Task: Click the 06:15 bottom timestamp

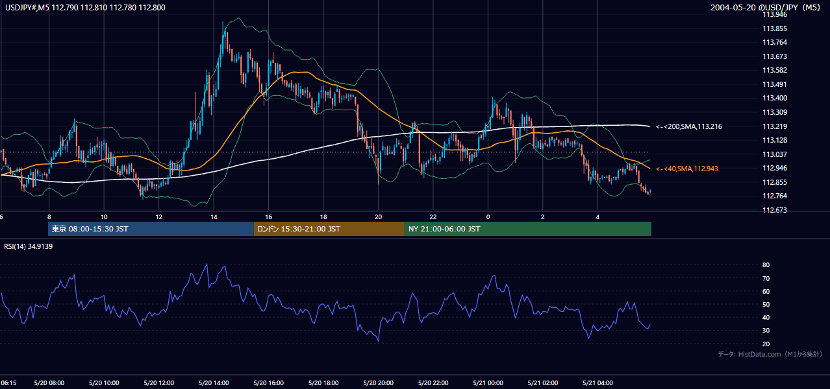Action: pos(8,383)
